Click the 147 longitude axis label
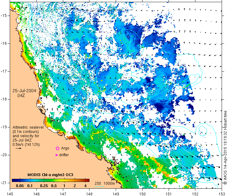The width and height of the screenshot is (229, 196). point(63,194)
